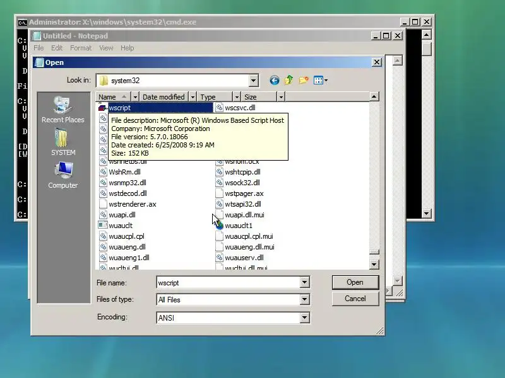
Task: Select wstpager.ax in file list
Action: [244, 193]
